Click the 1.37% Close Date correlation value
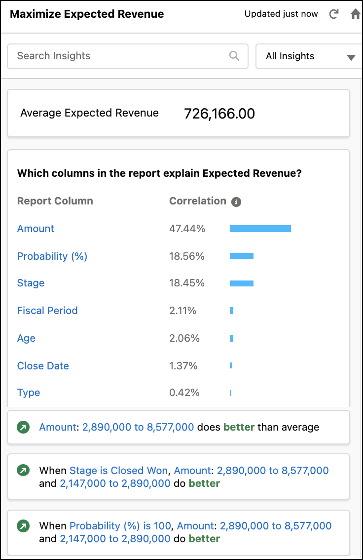363x560 pixels. click(x=183, y=366)
